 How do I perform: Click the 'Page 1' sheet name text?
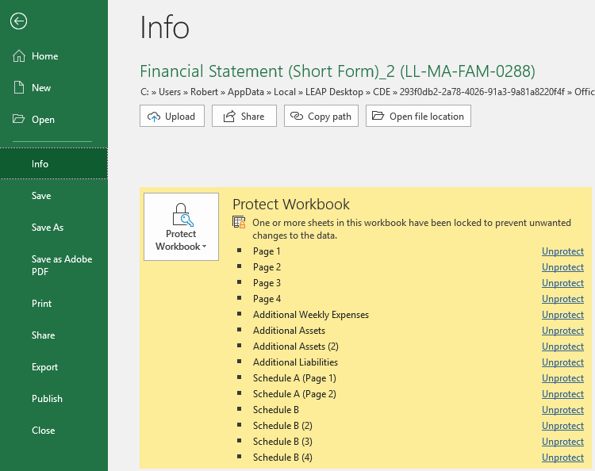pos(267,251)
